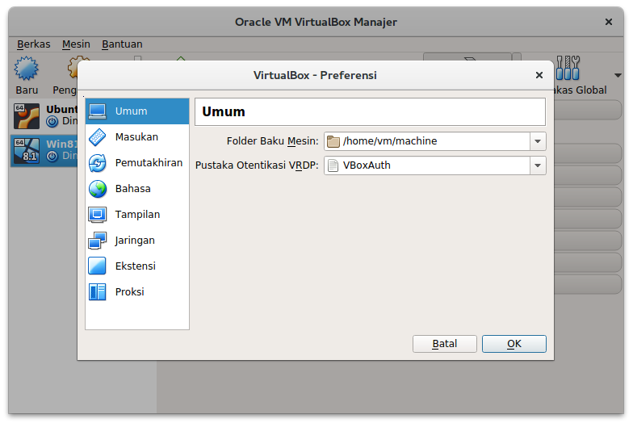The width and height of the screenshot is (633, 423).
Task: Close VirtualBox Manajer window
Action: click(609, 22)
